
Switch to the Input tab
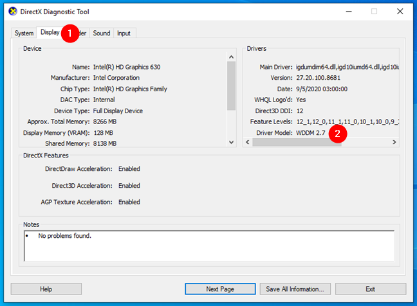[124, 33]
